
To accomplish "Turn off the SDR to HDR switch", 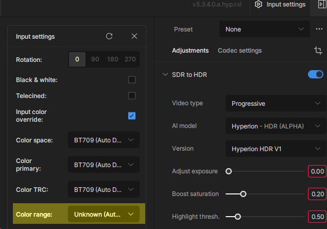I will point(315,75).
